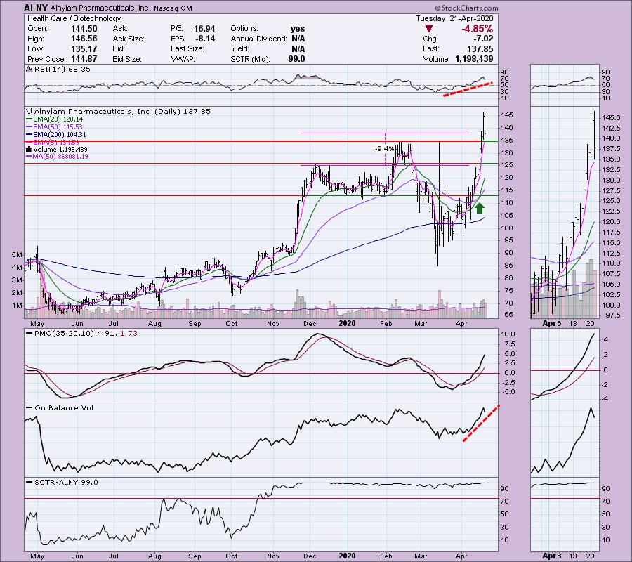The width and height of the screenshot is (632, 562).
Task: Click the Prev Close value 144.87
Action: 84,59
